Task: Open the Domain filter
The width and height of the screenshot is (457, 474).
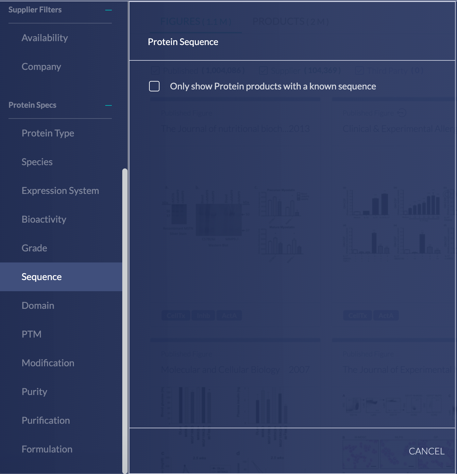Action: point(38,306)
